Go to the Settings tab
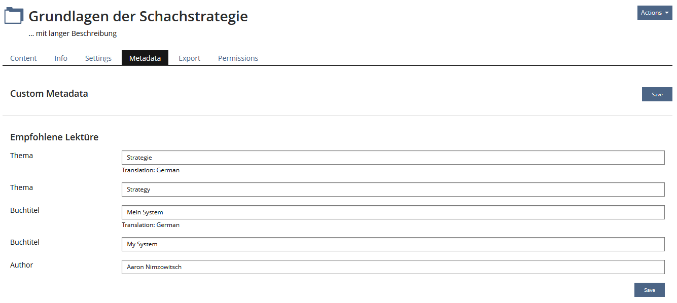The image size is (677, 303). pos(98,58)
